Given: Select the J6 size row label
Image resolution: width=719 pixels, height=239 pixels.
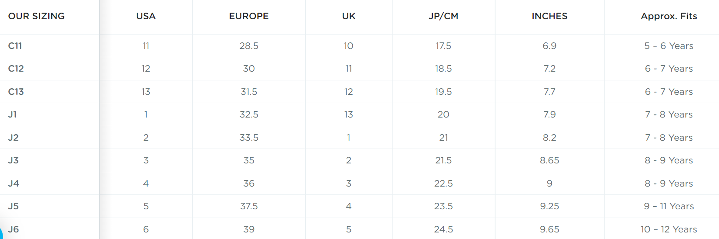Looking at the screenshot, I should pos(14,229).
